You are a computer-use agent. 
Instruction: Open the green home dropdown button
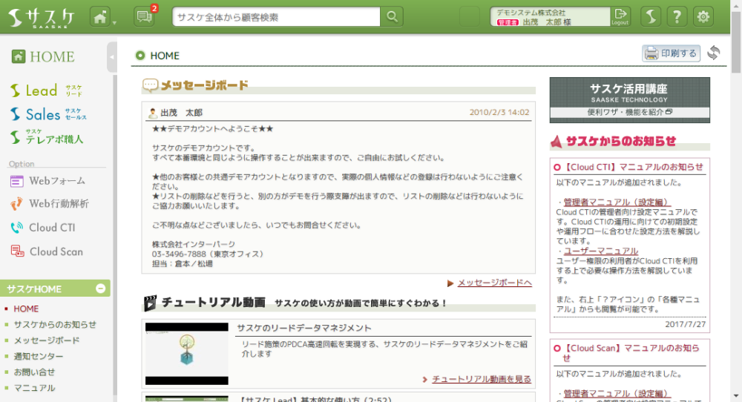pyautogui.click(x=102, y=16)
